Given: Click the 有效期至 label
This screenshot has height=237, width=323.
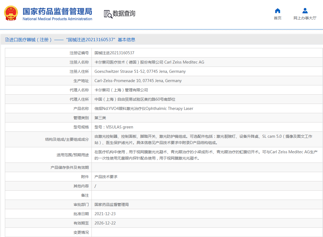Looking at the screenshot, I should (x=81, y=223).
